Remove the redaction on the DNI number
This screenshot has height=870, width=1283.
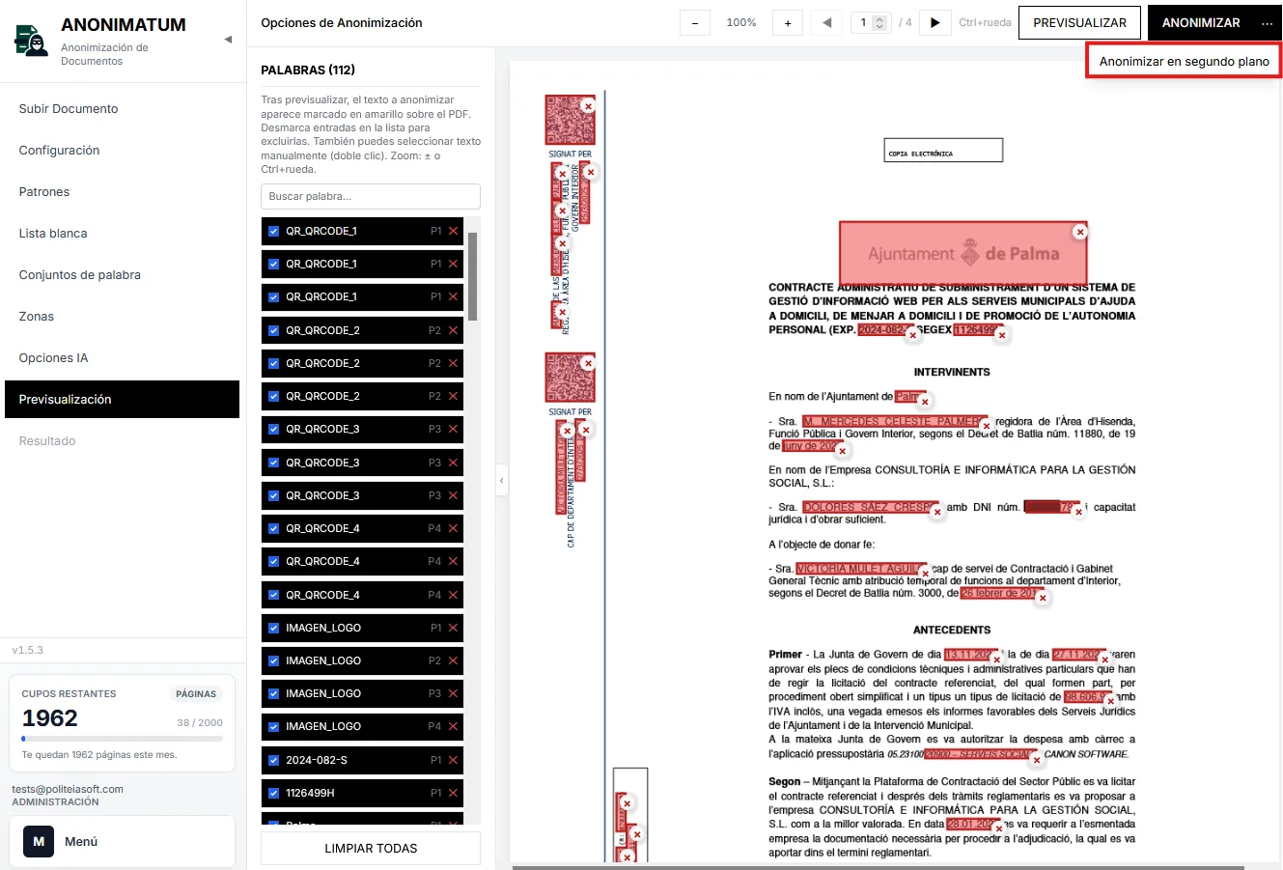click(1078, 512)
